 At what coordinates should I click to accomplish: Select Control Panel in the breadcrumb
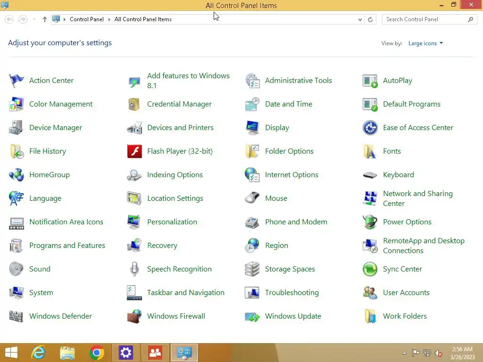pos(87,19)
